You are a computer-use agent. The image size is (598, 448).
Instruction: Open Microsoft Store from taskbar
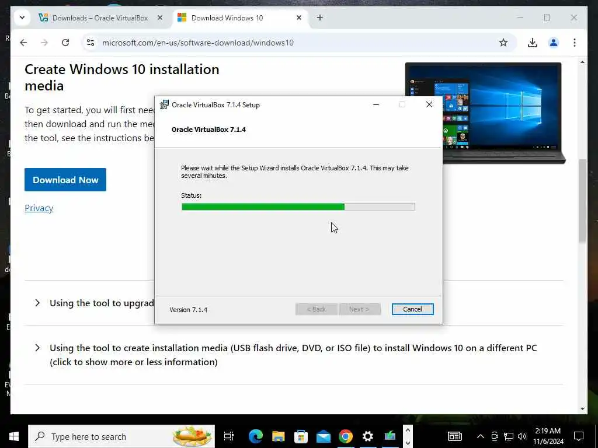tap(301, 436)
